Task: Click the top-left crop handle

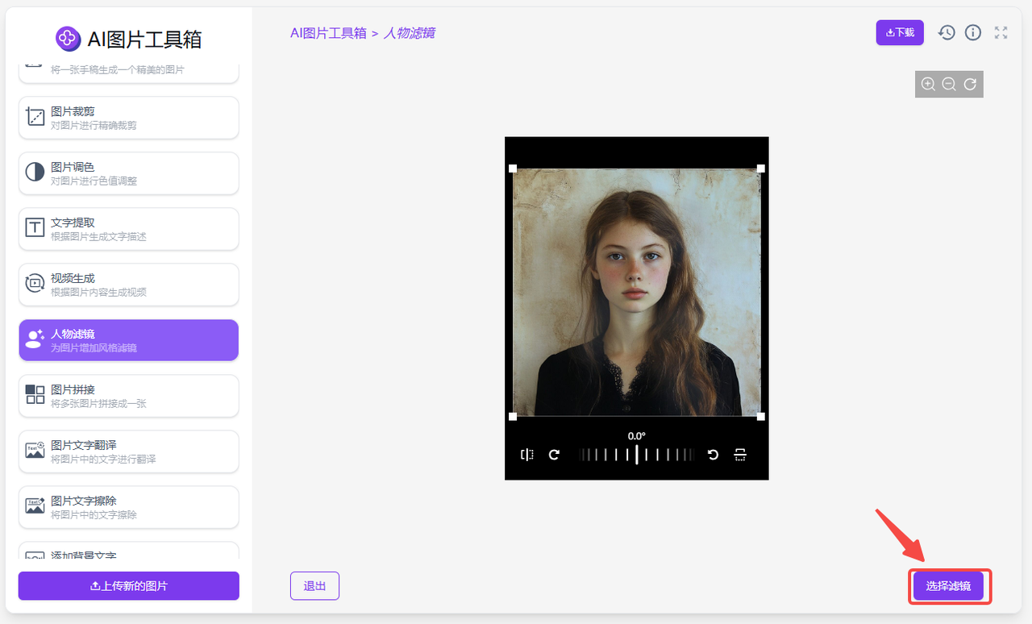Action: pyautogui.click(x=513, y=168)
